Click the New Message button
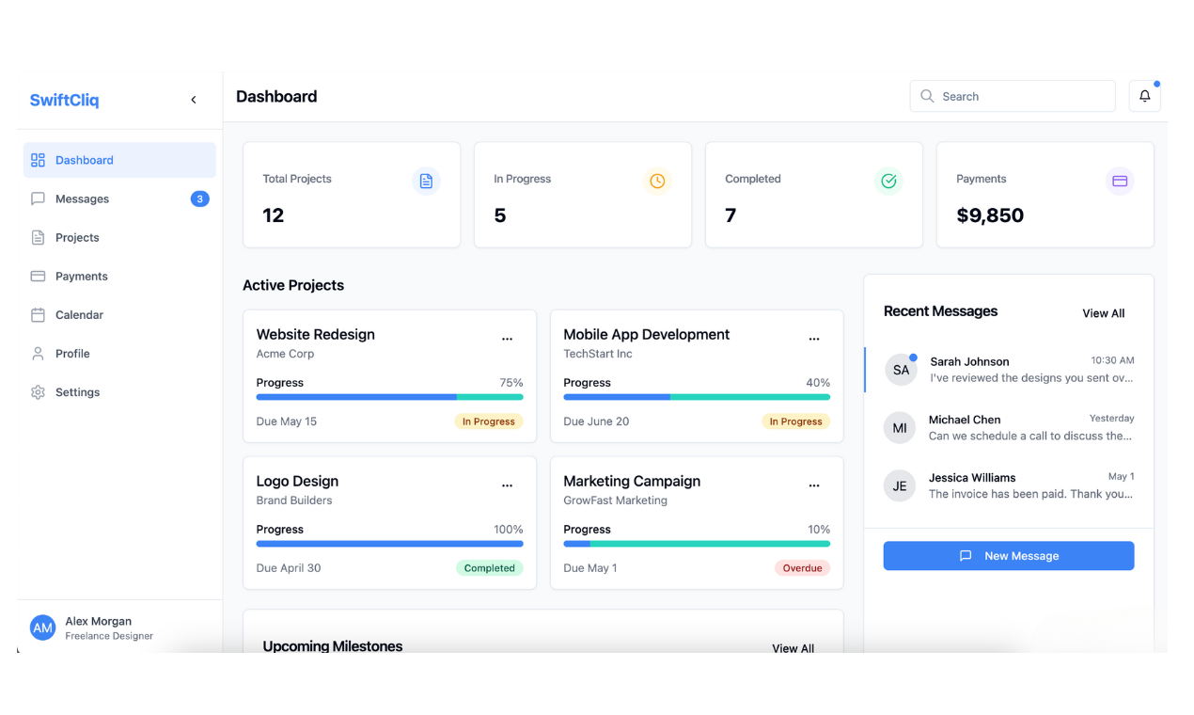 pos(1009,556)
